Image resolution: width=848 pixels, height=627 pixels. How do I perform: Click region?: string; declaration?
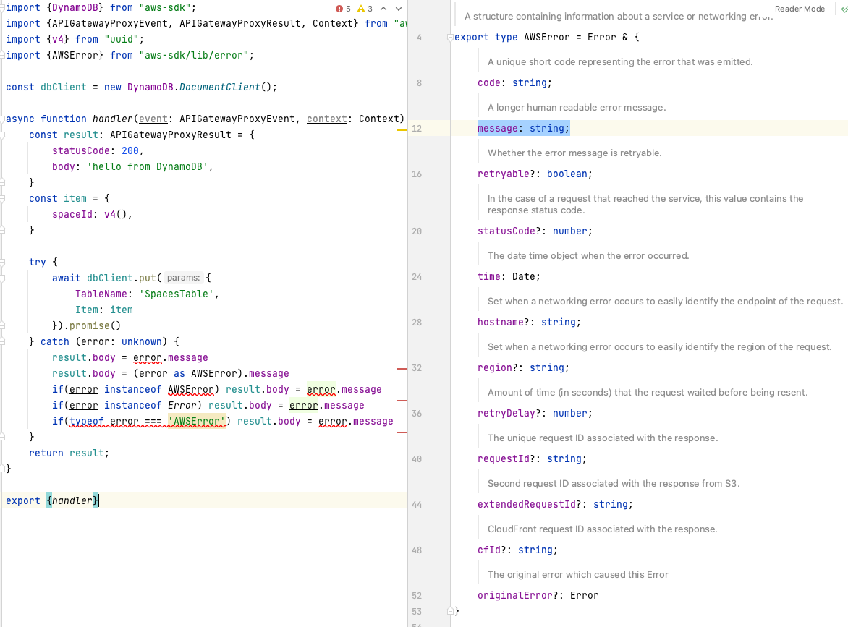click(523, 368)
